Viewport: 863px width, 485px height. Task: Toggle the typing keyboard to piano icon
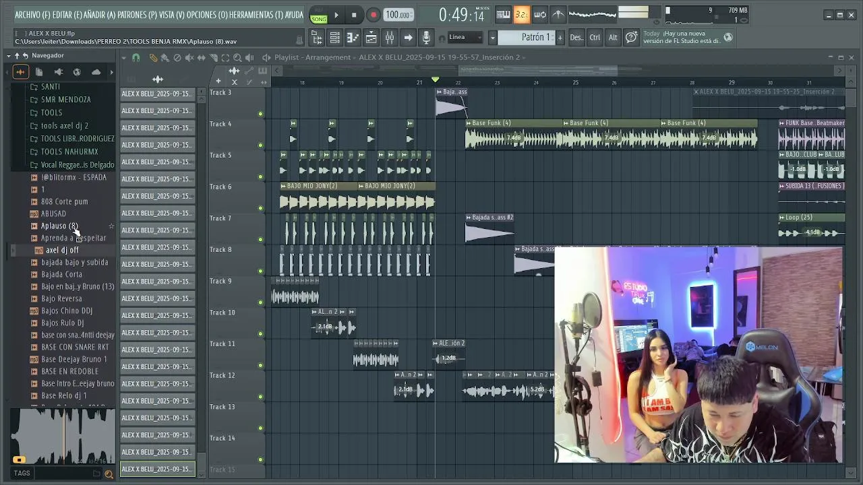pos(503,14)
